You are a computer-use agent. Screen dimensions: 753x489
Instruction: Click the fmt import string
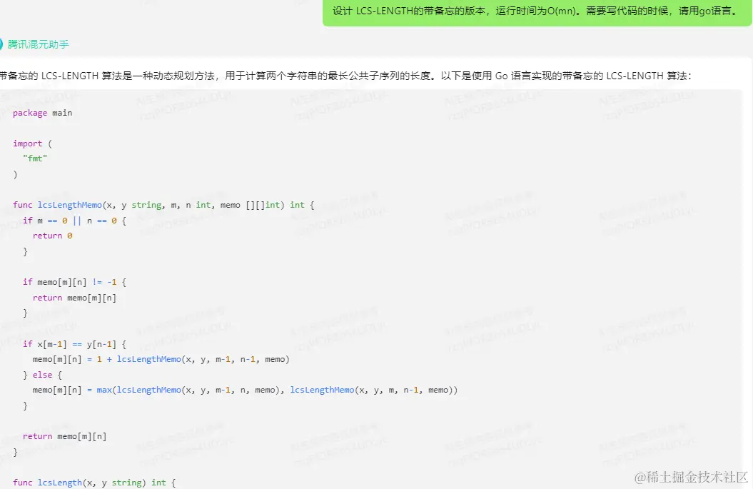point(36,158)
